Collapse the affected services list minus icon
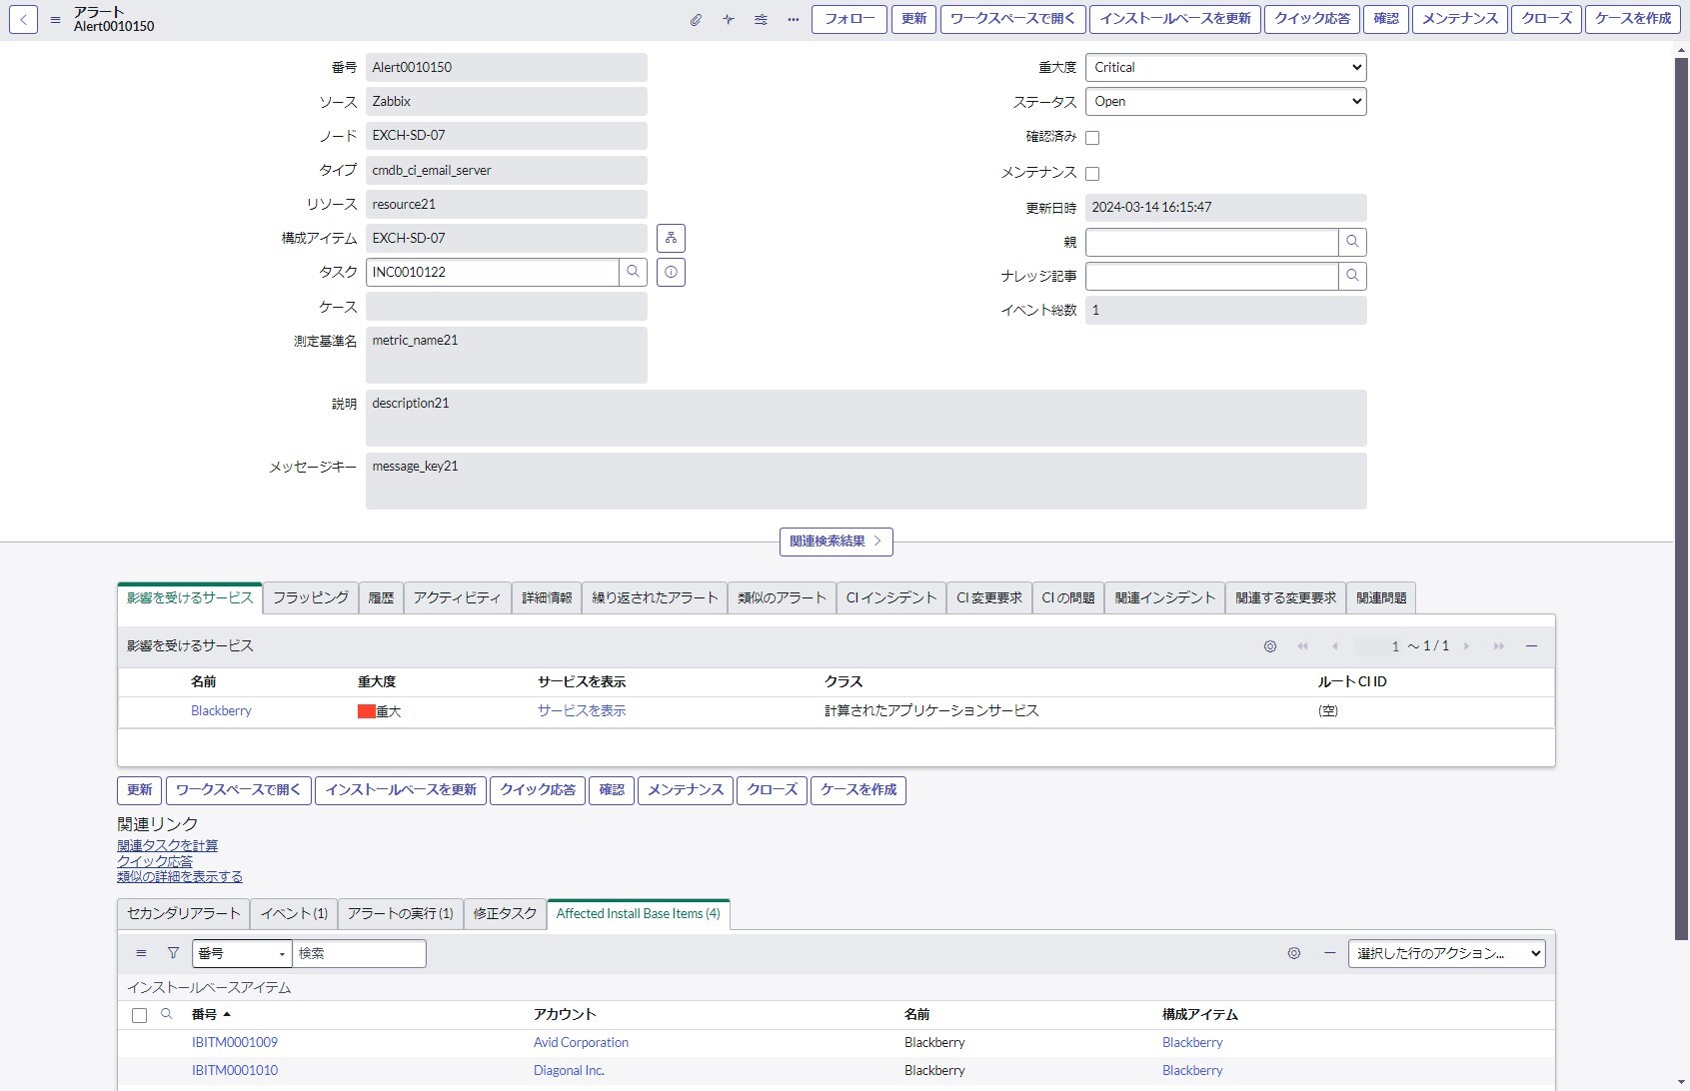Screen dimensions: 1690x1091 pos(1531,646)
